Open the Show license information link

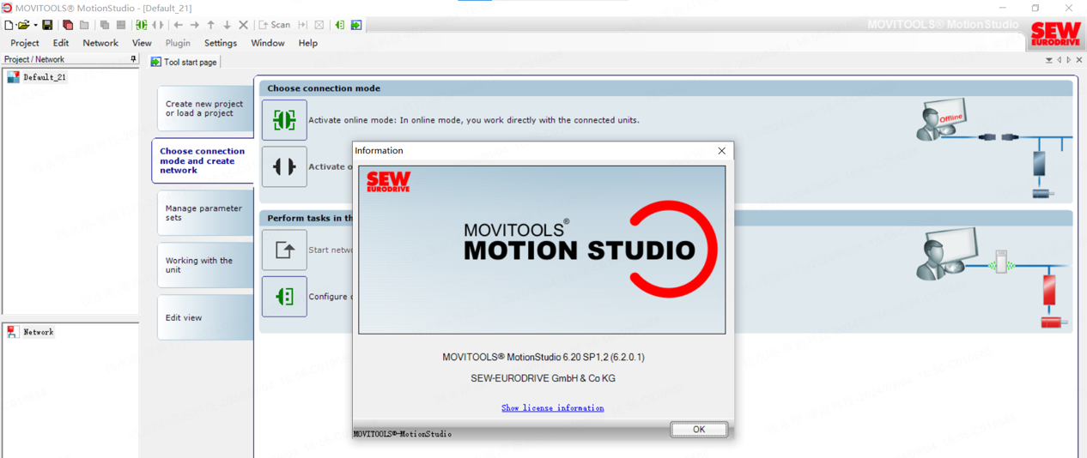[x=552, y=408]
